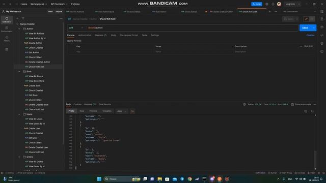
Task: Open the Workspaces menu
Action: click(39, 4)
